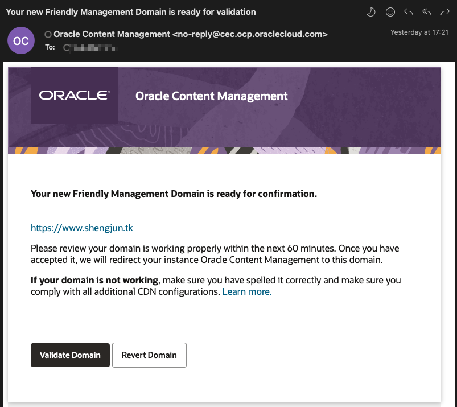Viewport: 457px width, 407px height.
Task: Click the crescent moon icon in header
Action: (370, 13)
